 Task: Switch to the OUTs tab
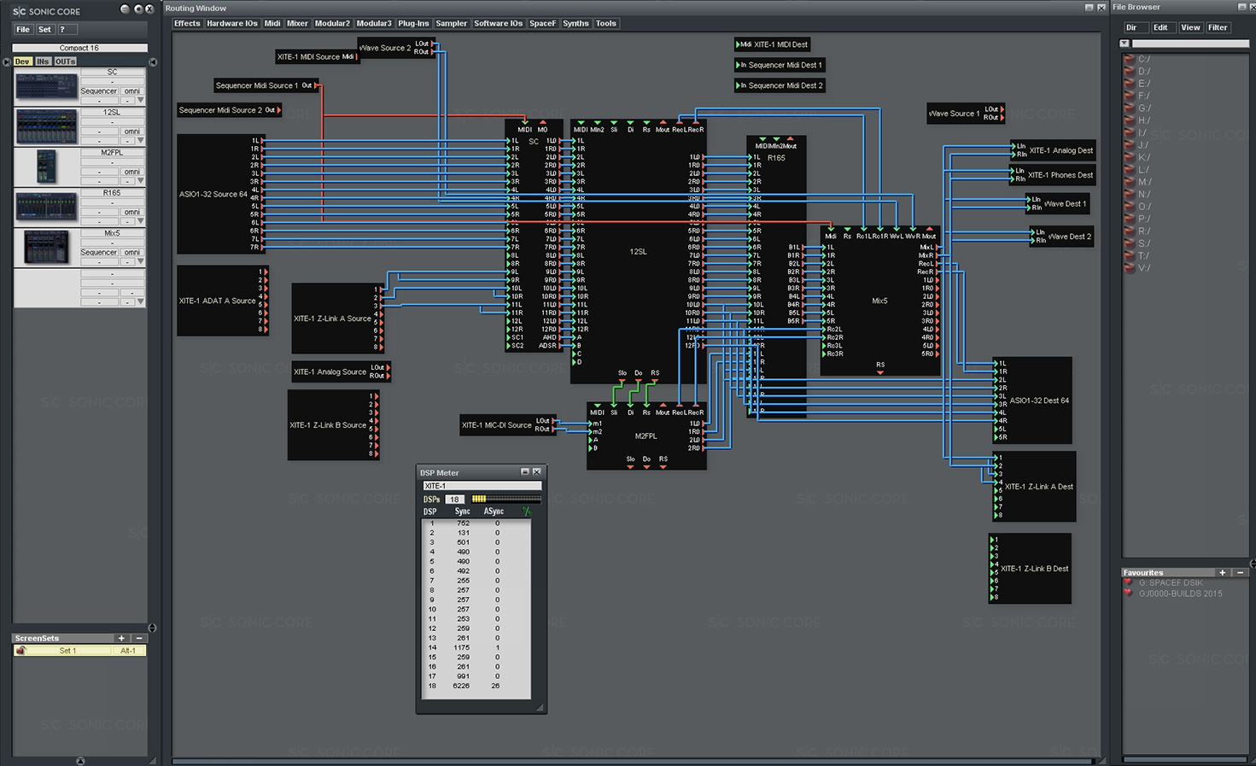pos(66,61)
